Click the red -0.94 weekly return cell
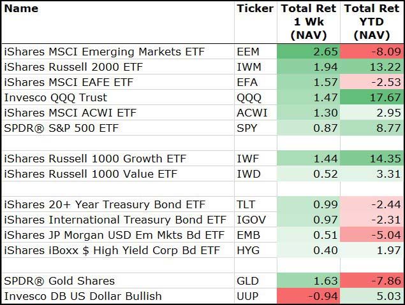 point(309,296)
